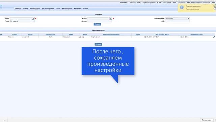216x122 pixels.
Task: Sort users by Тип аутентификации column
Action: (x=111, y=35)
